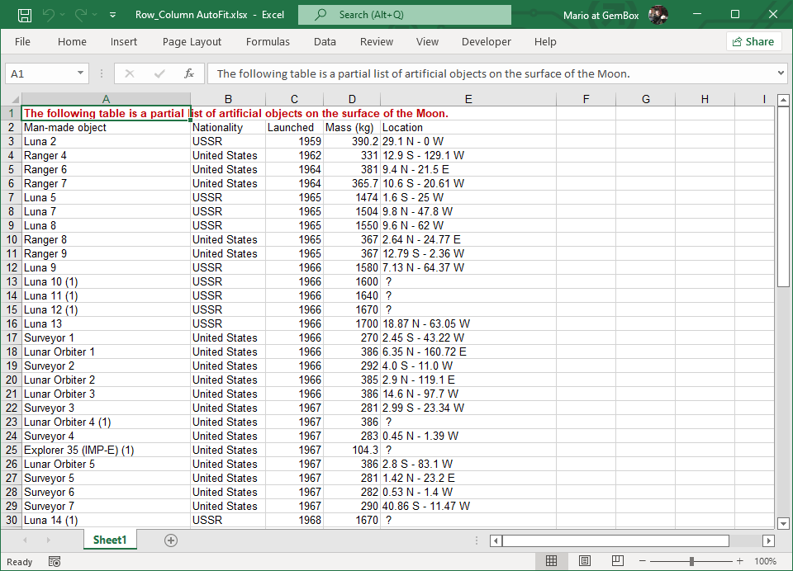Viewport: 793px width, 571px height.
Task: Open the Formulas ribbon tab
Action: click(268, 41)
